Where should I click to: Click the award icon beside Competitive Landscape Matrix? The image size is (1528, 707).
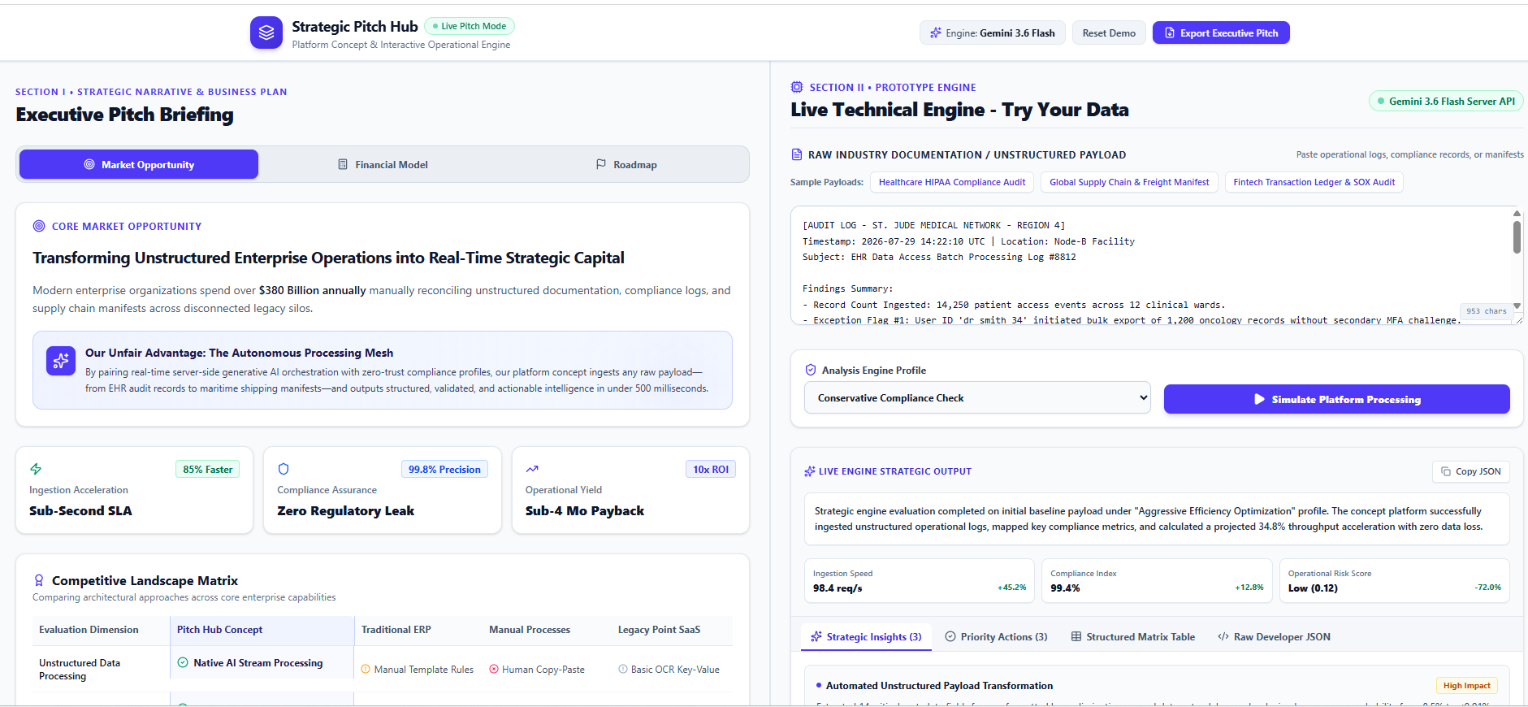(39, 580)
